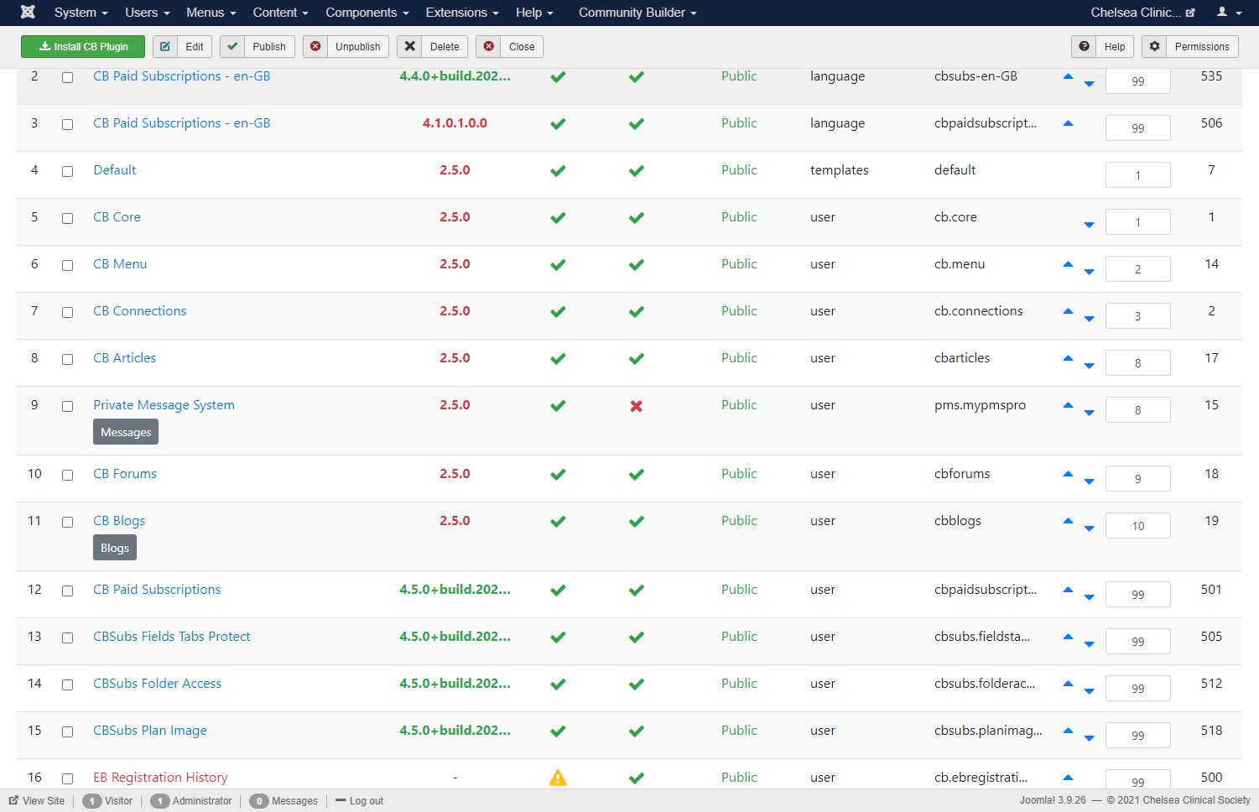Move CB Forums row down
This screenshot has height=812, width=1259.
[x=1089, y=481]
